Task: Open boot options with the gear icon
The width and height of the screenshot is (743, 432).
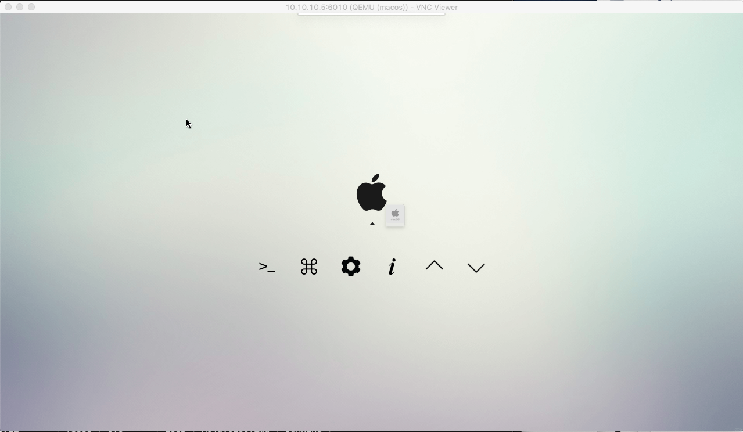Action: point(351,267)
